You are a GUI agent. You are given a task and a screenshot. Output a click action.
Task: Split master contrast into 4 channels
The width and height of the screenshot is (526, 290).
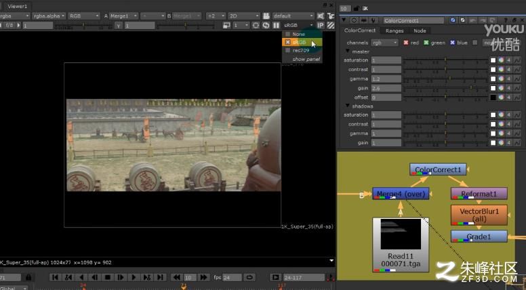tap(508, 69)
